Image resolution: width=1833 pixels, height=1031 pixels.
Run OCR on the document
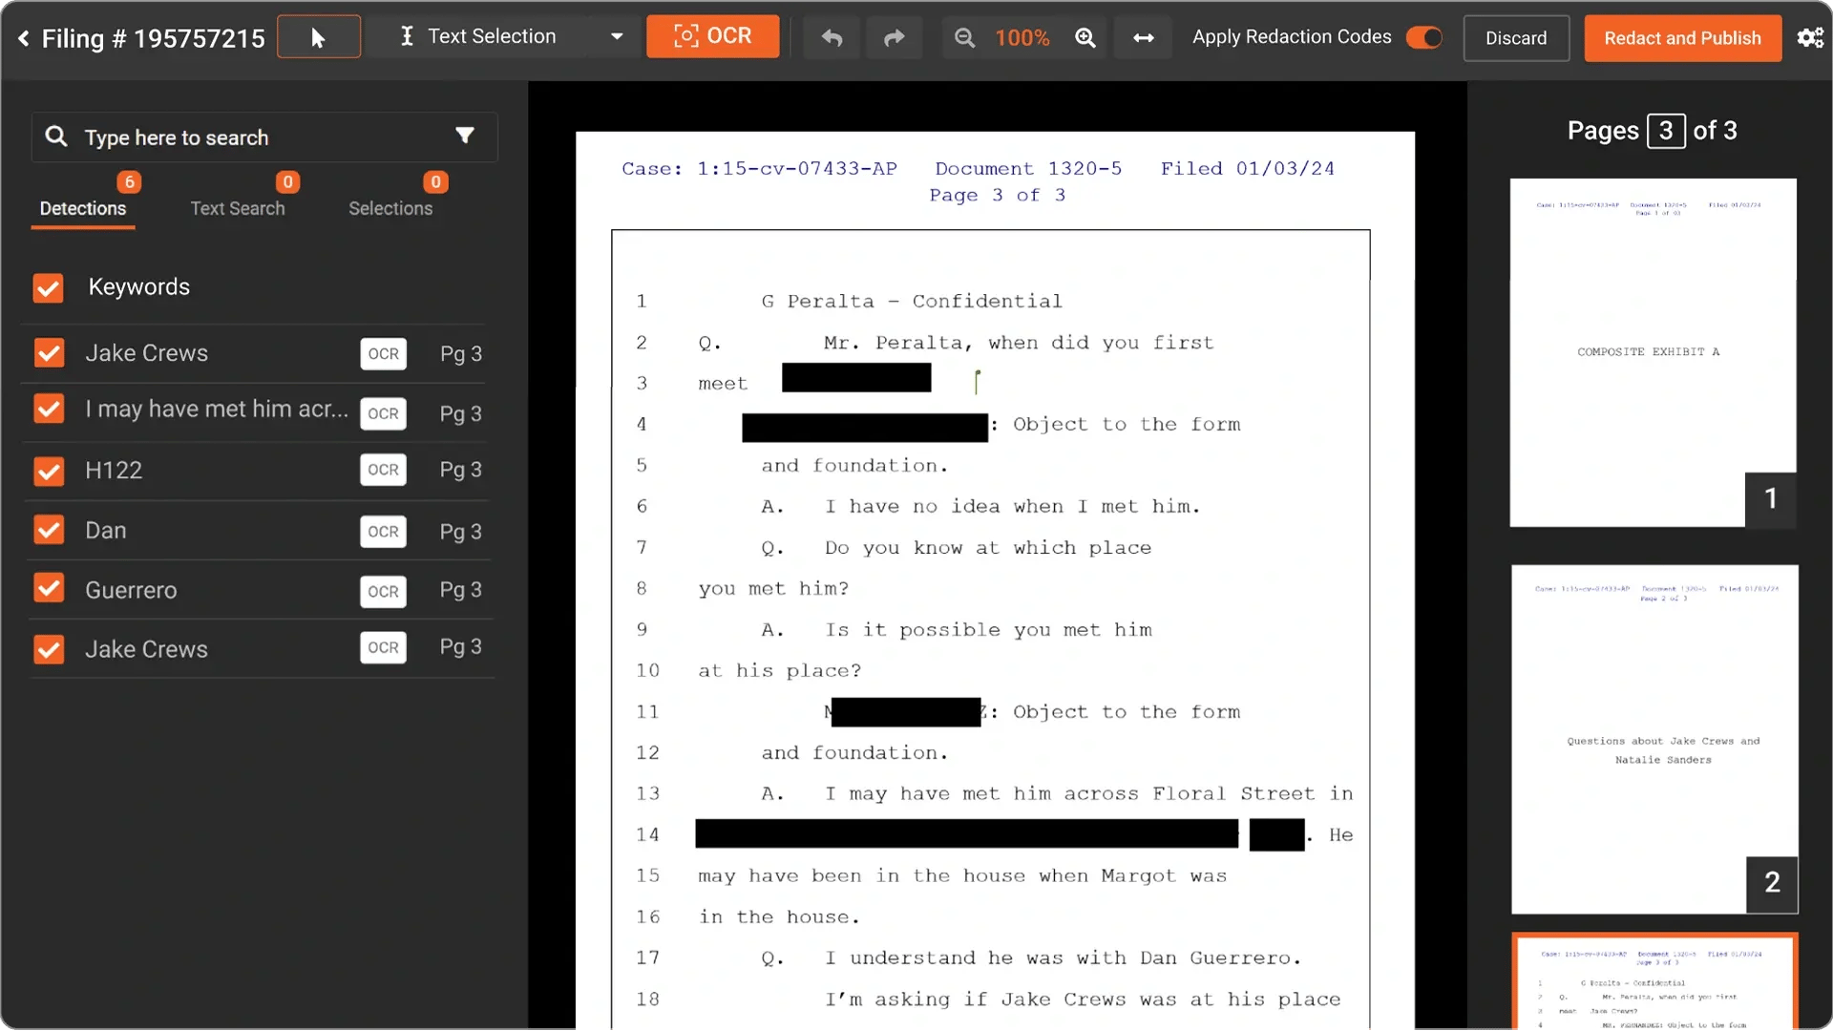(712, 36)
